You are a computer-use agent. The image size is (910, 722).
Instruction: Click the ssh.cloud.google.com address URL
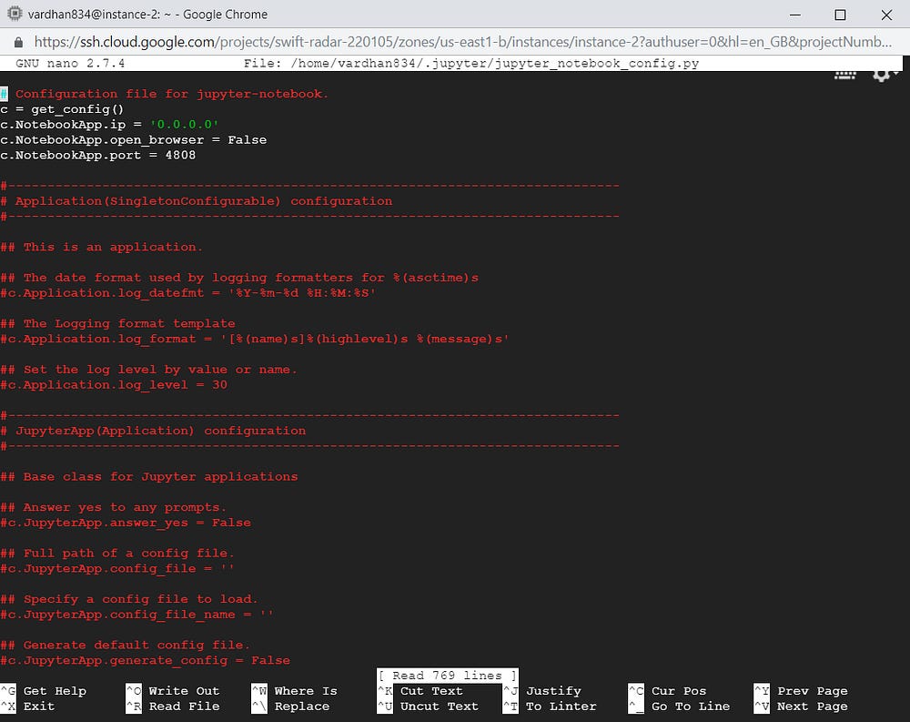pos(462,42)
